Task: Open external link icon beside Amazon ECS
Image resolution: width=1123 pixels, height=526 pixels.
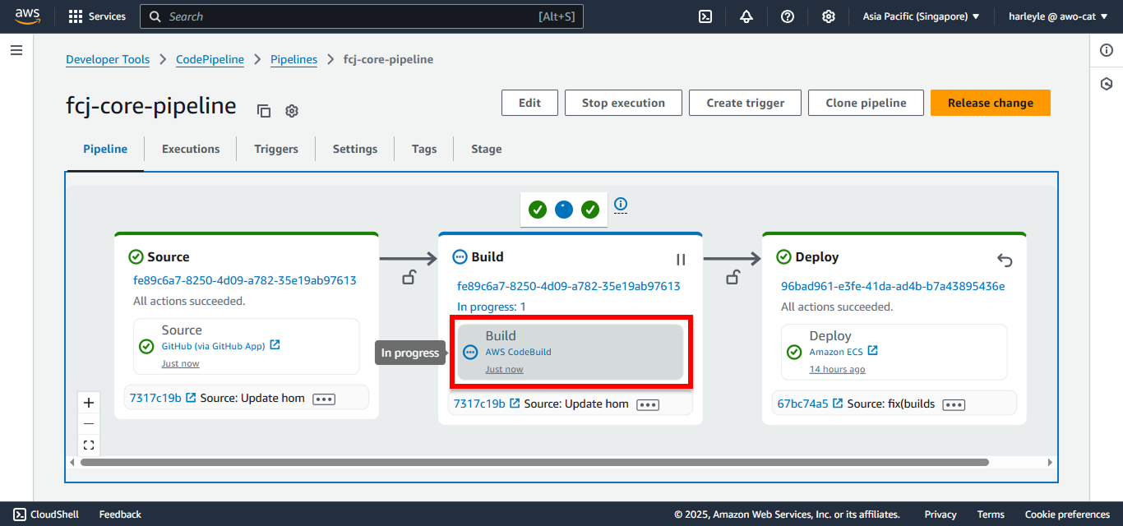Action: (873, 351)
